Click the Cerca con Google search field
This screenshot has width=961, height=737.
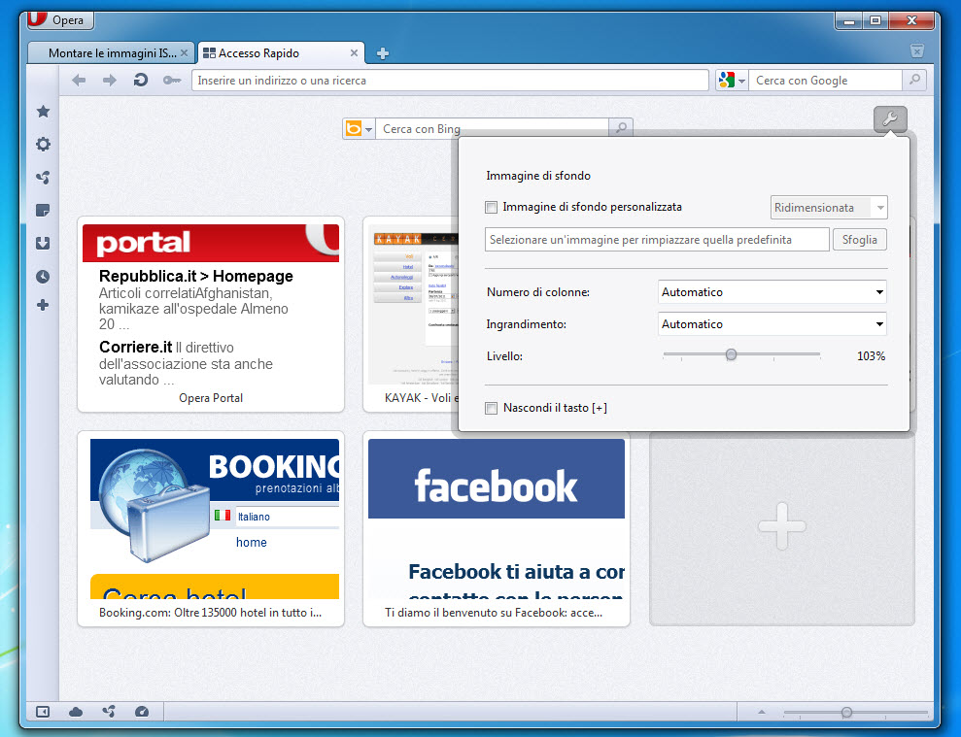coord(825,81)
